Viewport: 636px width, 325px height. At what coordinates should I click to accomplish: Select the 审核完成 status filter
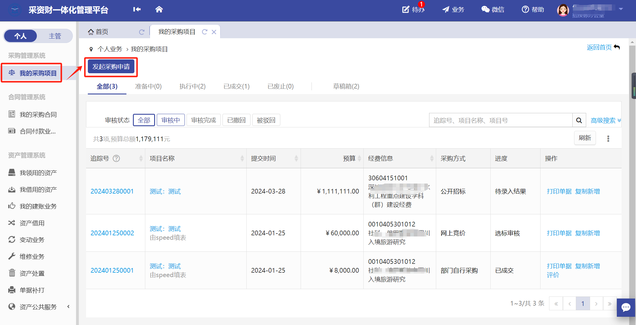coord(203,120)
